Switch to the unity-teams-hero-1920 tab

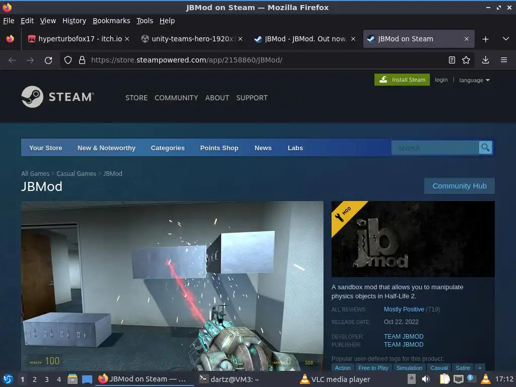pyautogui.click(x=193, y=39)
